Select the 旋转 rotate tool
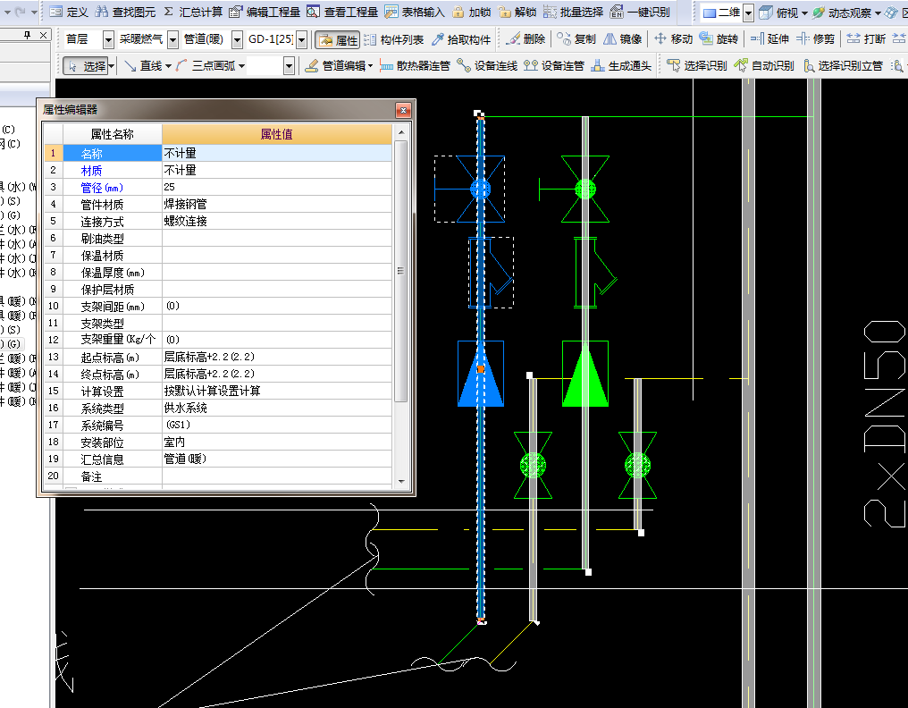908x708 pixels. pos(719,38)
